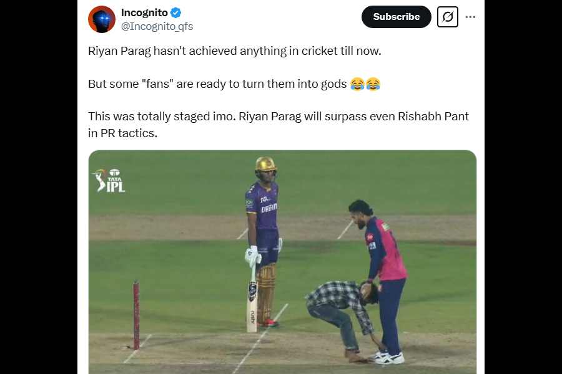
Task: Click 'in PR tactics.' closing text
Action: pos(122,133)
